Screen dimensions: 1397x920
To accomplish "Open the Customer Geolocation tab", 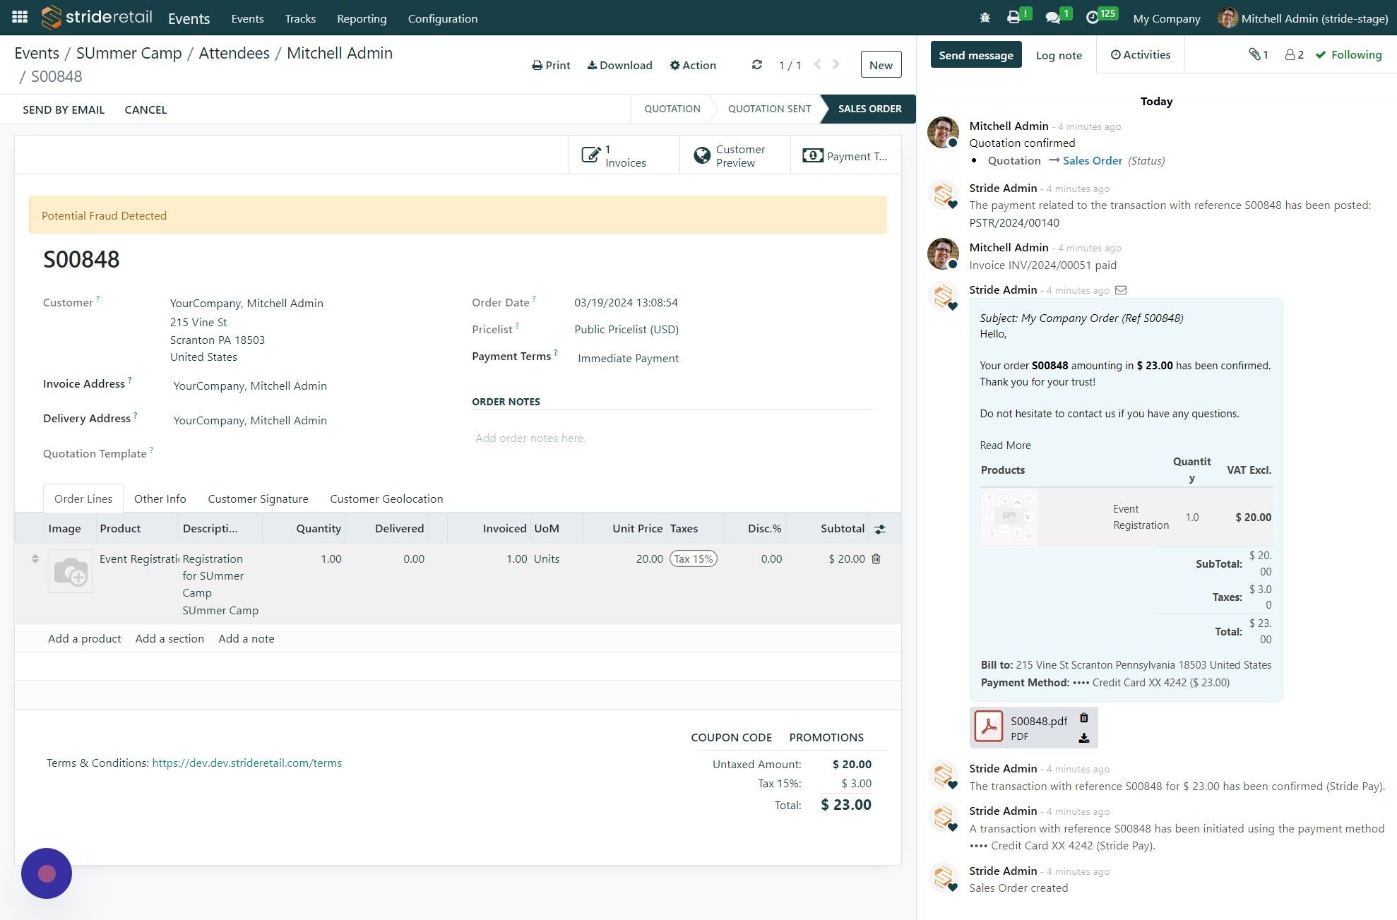I will pyautogui.click(x=386, y=498).
